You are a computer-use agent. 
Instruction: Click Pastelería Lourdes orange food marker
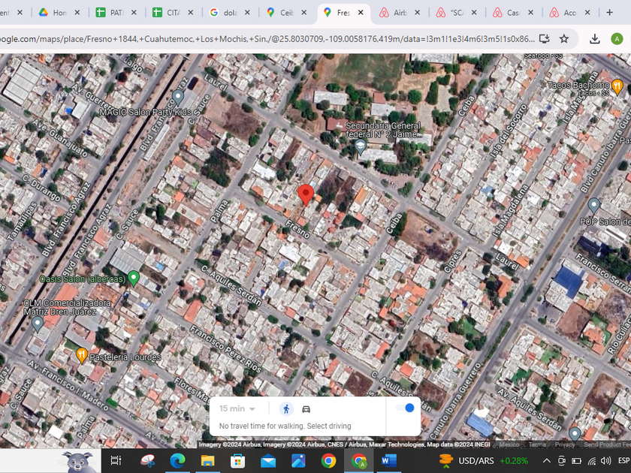point(82,354)
